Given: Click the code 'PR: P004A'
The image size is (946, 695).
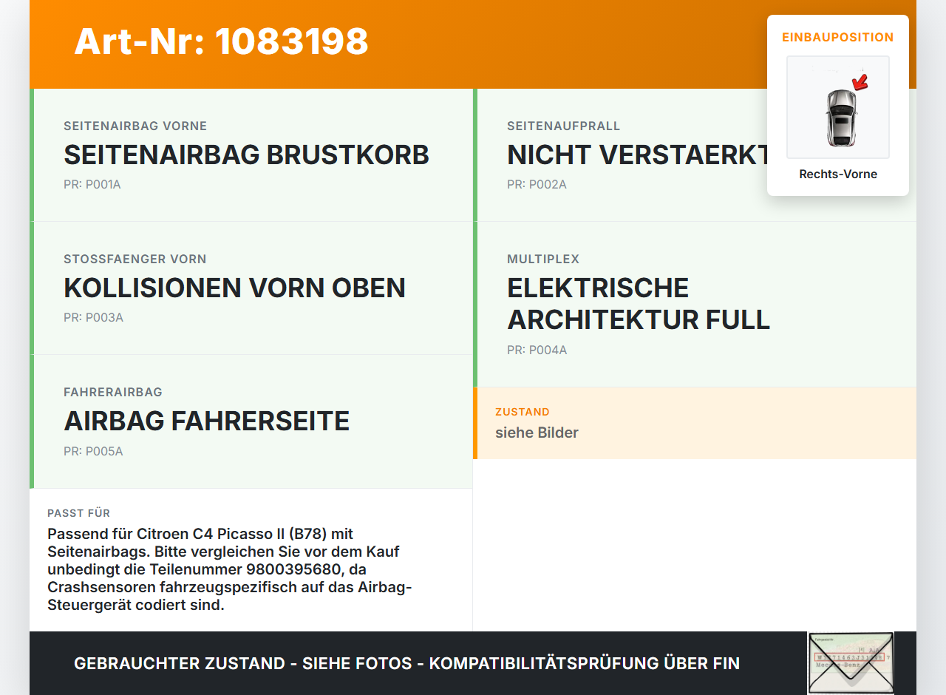Looking at the screenshot, I should (537, 350).
